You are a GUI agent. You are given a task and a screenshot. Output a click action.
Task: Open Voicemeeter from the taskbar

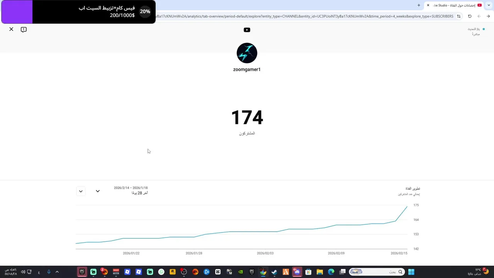click(x=116, y=272)
